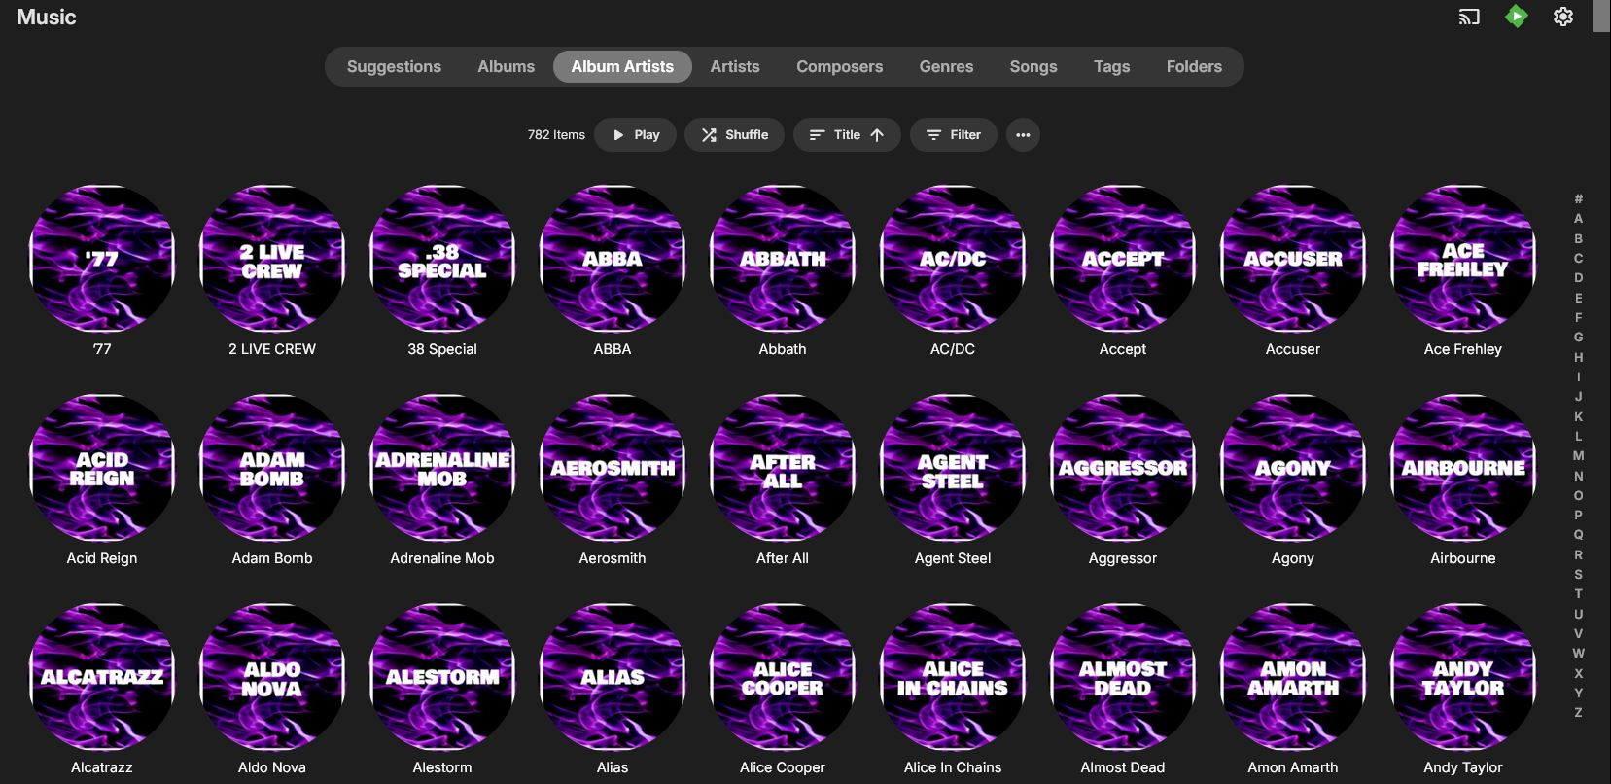1611x784 pixels.
Task: Open the Abbath artist thumbnail
Action: point(783,259)
